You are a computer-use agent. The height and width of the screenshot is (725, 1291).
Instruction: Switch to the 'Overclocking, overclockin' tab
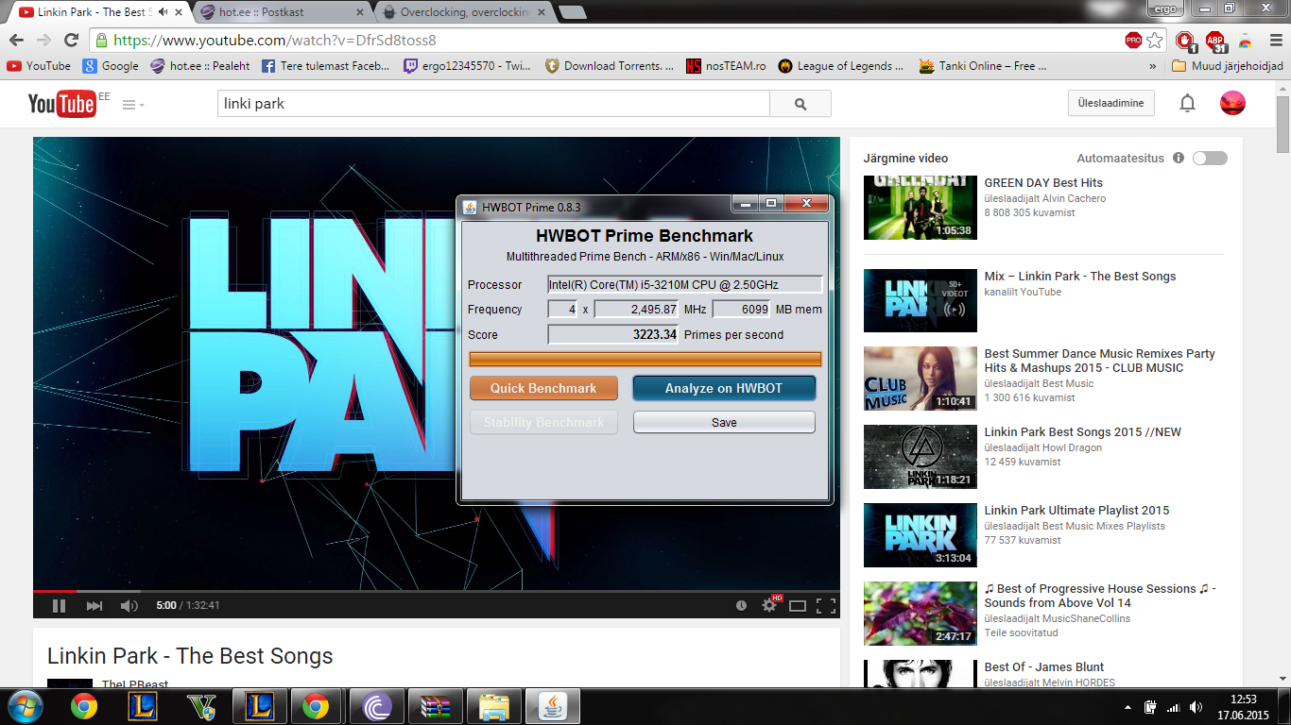pos(463,12)
